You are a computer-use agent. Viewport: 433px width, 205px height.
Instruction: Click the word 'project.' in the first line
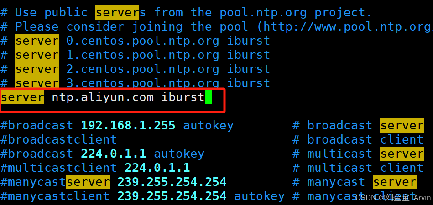pos(343,13)
